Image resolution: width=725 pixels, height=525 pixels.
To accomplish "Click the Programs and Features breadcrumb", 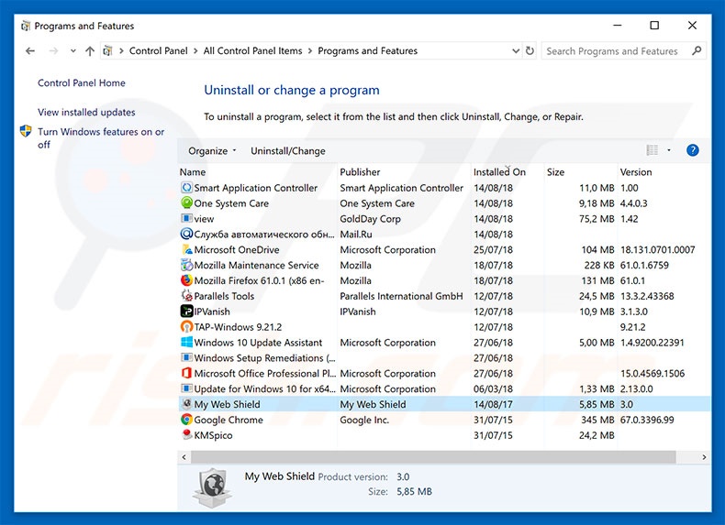I will [368, 50].
